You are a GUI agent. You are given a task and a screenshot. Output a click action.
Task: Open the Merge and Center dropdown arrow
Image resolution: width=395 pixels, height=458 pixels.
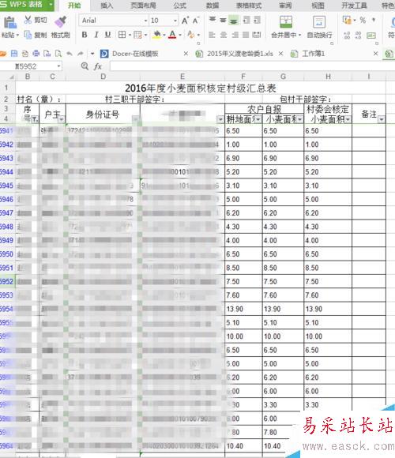[299, 35]
